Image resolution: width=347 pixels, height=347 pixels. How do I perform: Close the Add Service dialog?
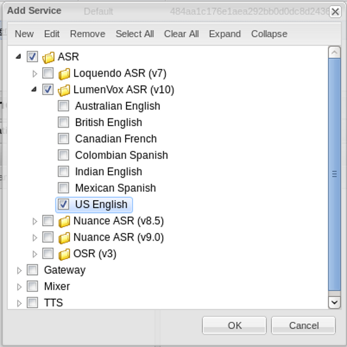pos(335,11)
